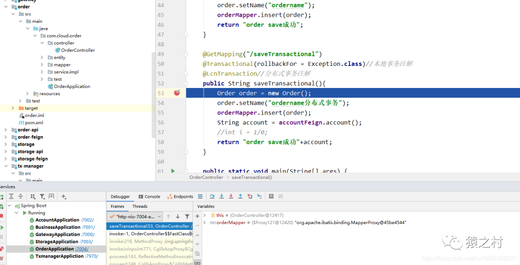Click the frames filter funnel icon
This screenshot has width=520, height=265.
click(187, 216)
